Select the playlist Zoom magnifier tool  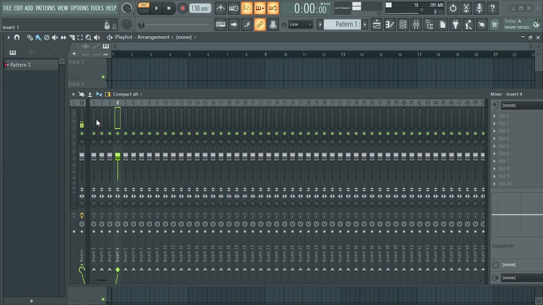pyautogui.click(x=88, y=37)
